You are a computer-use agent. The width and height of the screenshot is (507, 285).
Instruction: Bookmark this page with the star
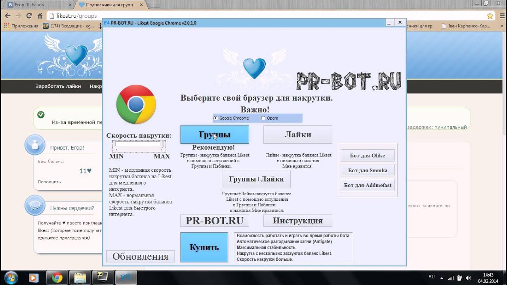pos(490,16)
